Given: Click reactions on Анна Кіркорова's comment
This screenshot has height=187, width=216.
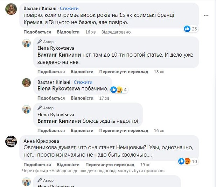Looking at the screenshot, I should point(184,161).
